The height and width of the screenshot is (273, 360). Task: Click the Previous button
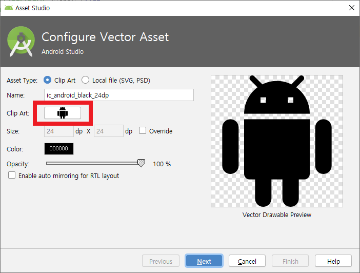(161, 261)
